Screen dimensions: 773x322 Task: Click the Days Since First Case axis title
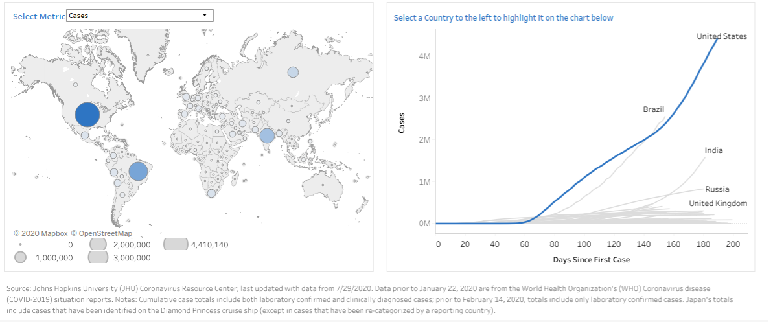(x=591, y=259)
